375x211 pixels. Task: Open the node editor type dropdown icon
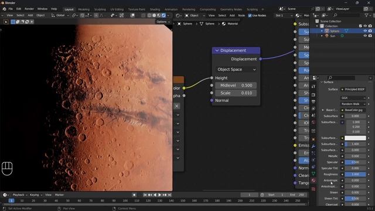coord(178,15)
